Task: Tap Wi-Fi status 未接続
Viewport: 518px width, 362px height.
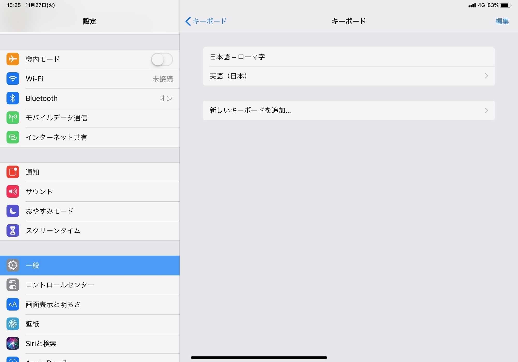Action: pos(162,79)
